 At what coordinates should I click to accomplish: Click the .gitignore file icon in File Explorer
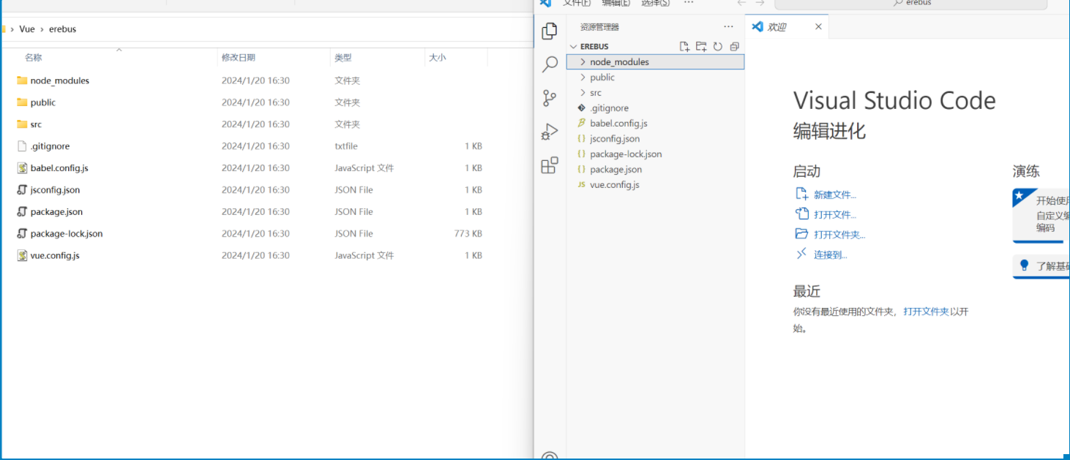[22, 146]
